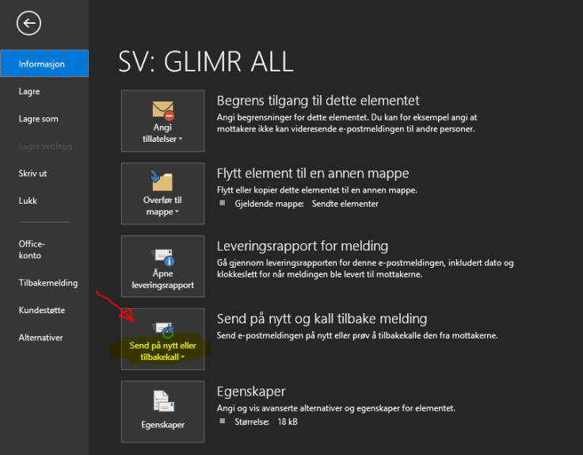Viewport: 583px width, 455px height.
Task: Click the Egenskaper document icon
Action: point(162,402)
